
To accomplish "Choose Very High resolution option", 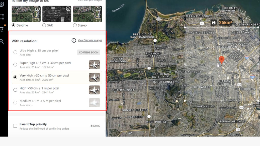I will point(15,77).
